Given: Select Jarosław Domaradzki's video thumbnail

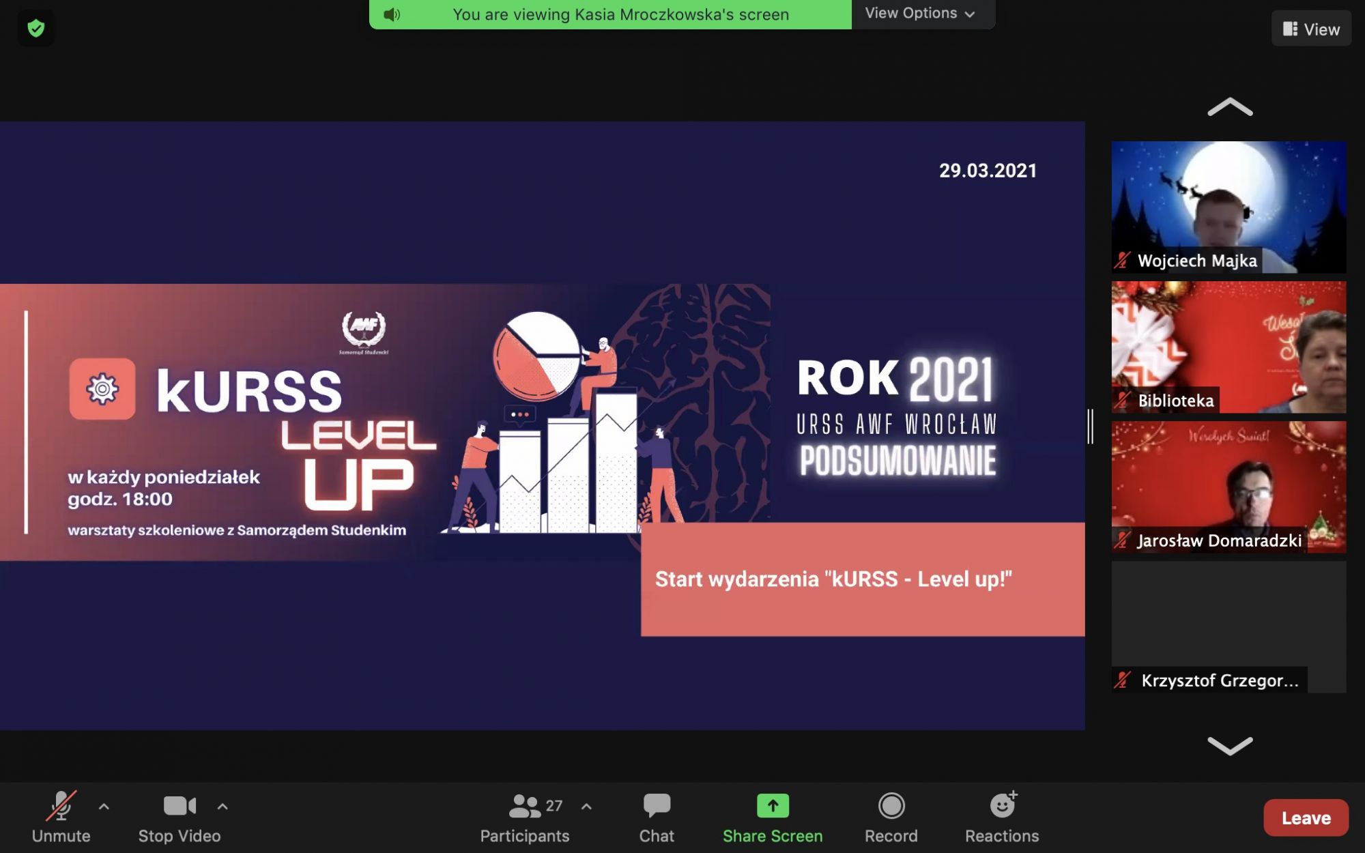Looking at the screenshot, I should [1228, 487].
